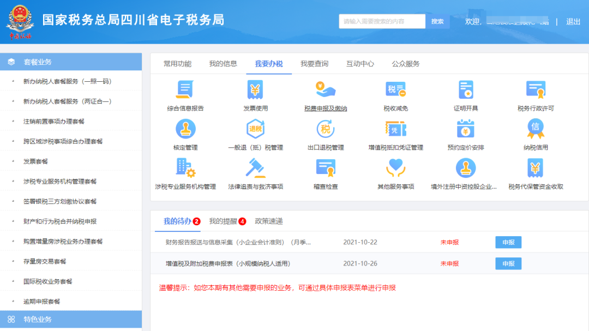This screenshot has height=331, width=589.
Task: Open 新办纳税人套餐服务（一照一码）
Action: (67, 82)
